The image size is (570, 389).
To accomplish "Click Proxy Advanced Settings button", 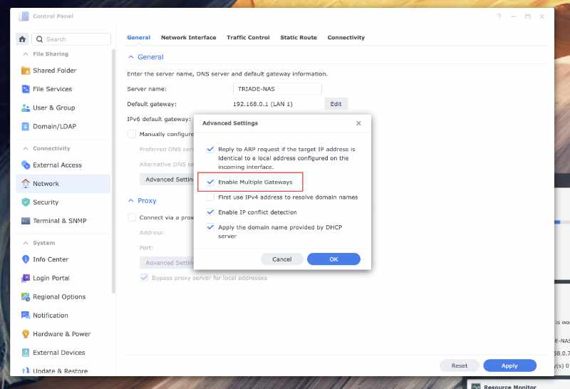I will (x=167, y=263).
